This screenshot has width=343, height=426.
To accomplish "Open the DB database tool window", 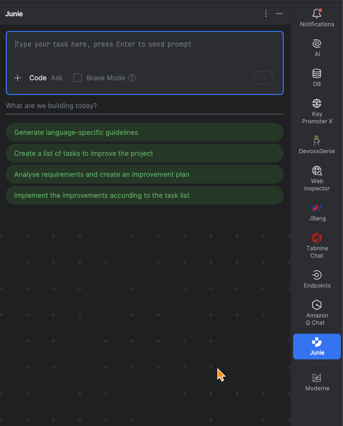I will click(317, 78).
